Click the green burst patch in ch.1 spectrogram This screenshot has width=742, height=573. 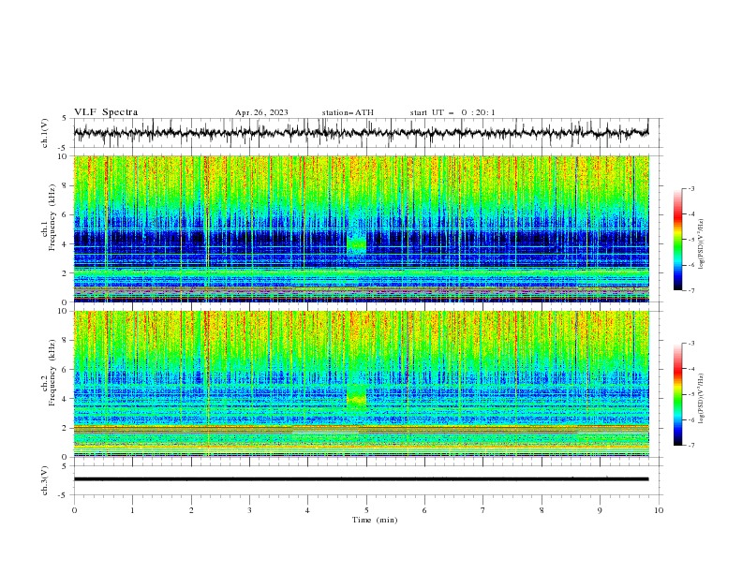pos(356,244)
